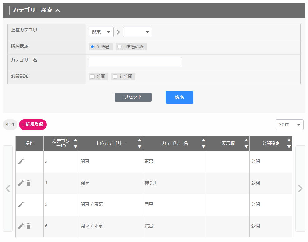The image size is (308, 242).
Task: Sort by 表示順 column header
Action: tap(228, 144)
